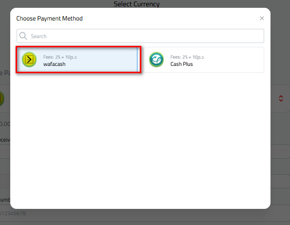Choose the Cash Plus payment option
The height and width of the screenshot is (225, 290).
tap(204, 60)
